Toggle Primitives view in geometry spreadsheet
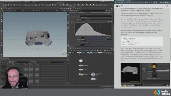 [x=13, y=62]
